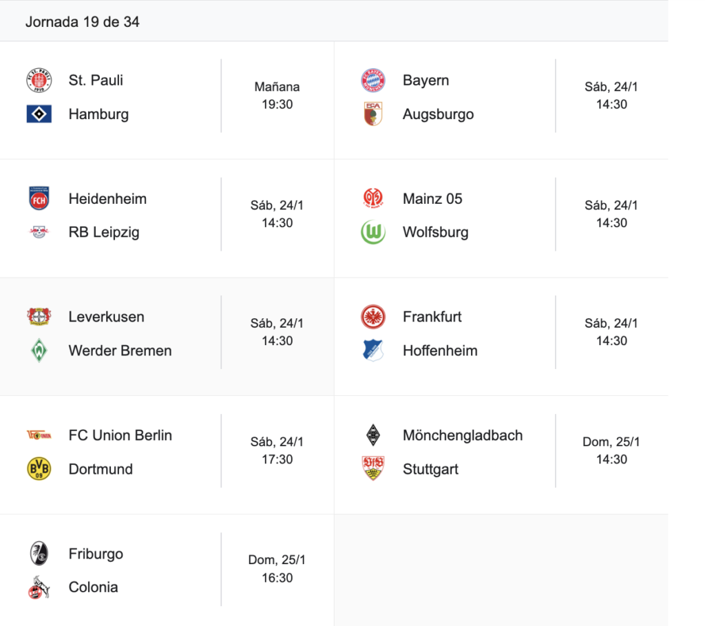Click the Jornada 19 de 34 header

coord(83,22)
